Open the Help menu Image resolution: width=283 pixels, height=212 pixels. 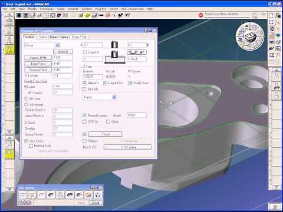150,9
